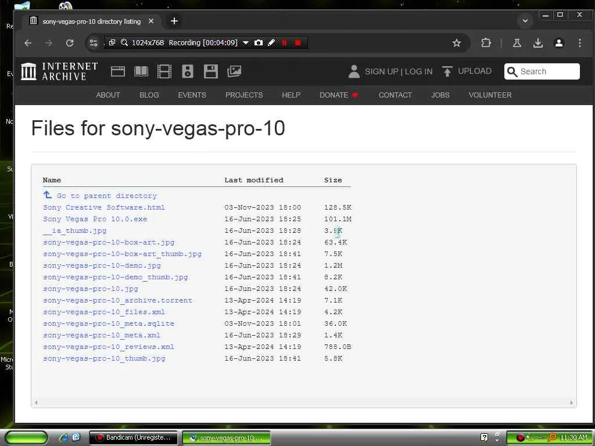Open the Chrome three-dot menu
595x446 pixels.
[579, 43]
